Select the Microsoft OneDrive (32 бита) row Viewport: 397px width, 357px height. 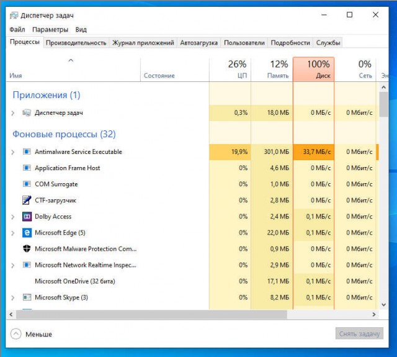[x=192, y=281]
